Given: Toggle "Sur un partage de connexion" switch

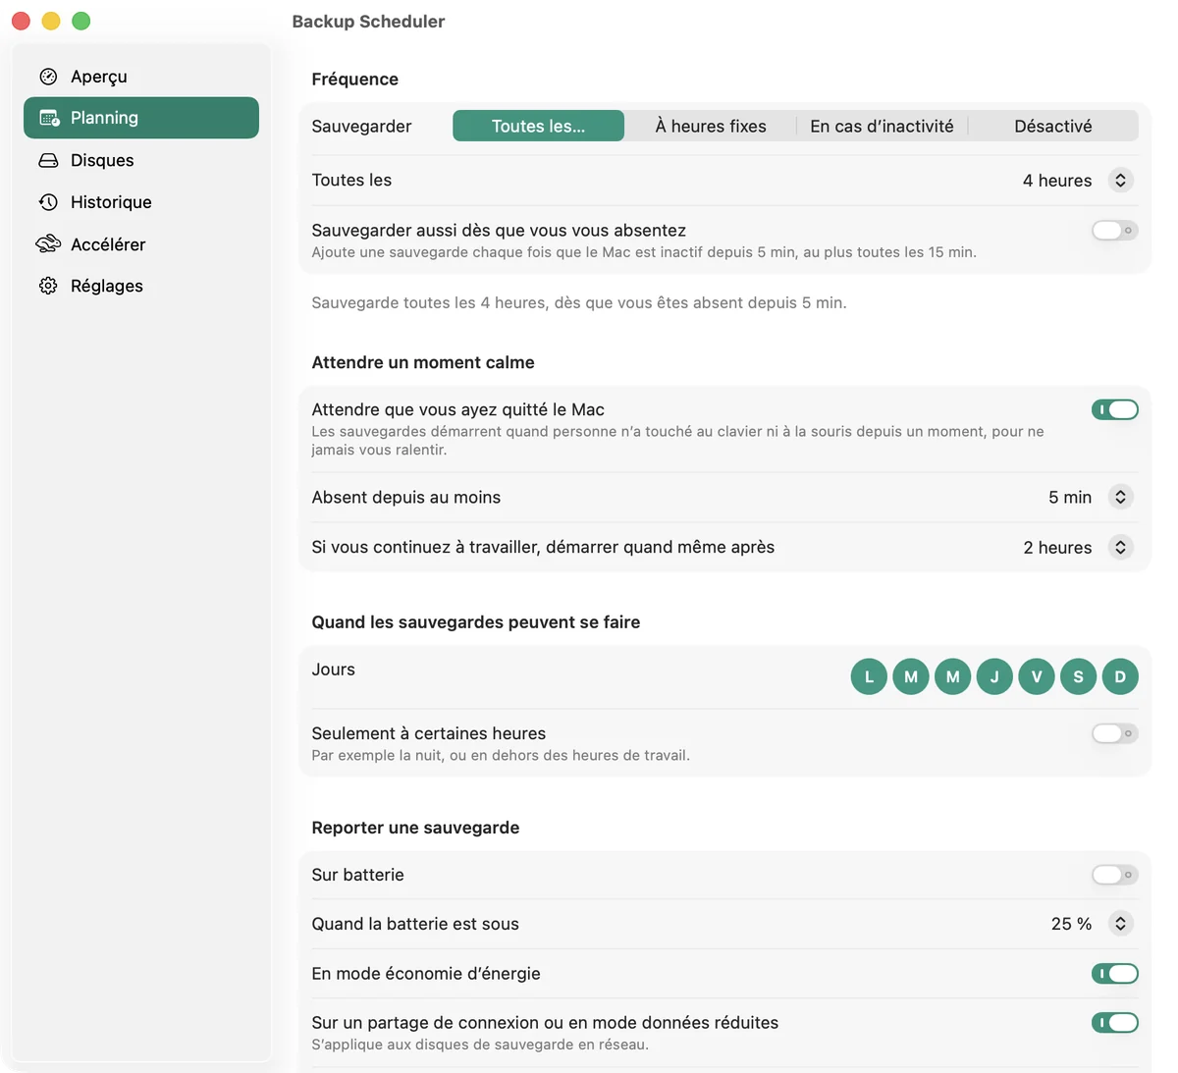Looking at the screenshot, I should tap(1115, 1023).
